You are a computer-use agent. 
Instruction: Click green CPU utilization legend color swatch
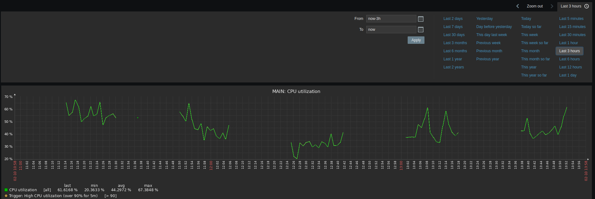tap(6, 190)
